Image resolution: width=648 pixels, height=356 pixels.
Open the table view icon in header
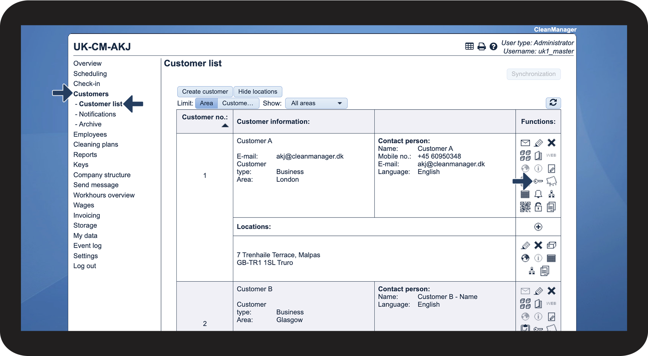(469, 46)
